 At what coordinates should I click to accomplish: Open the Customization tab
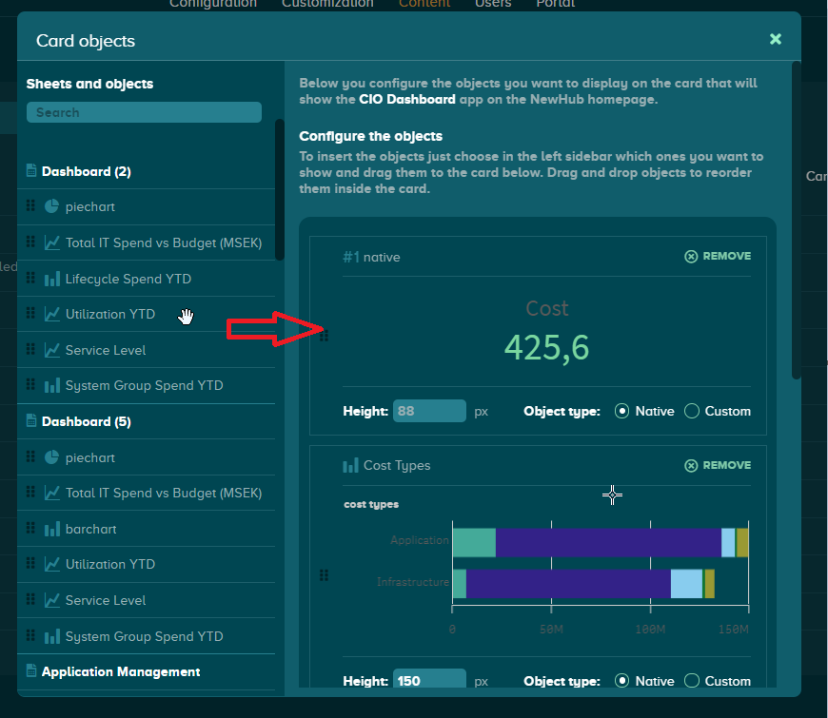[327, 4]
